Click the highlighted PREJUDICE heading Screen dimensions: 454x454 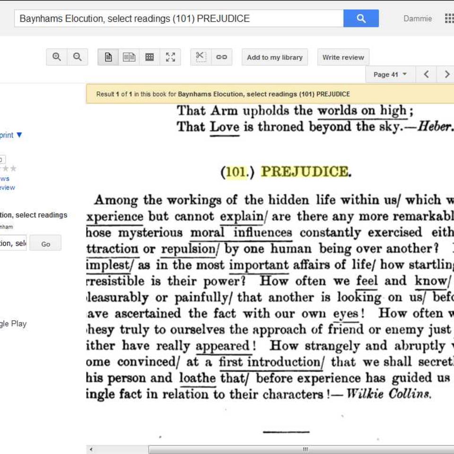coord(305,171)
